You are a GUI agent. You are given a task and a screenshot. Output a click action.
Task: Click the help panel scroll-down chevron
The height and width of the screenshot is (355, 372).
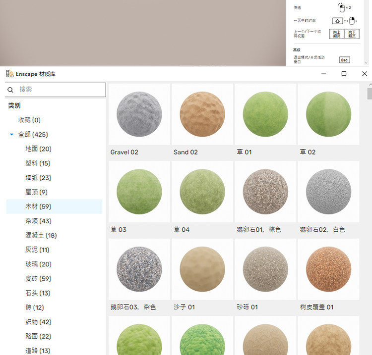coord(366,63)
